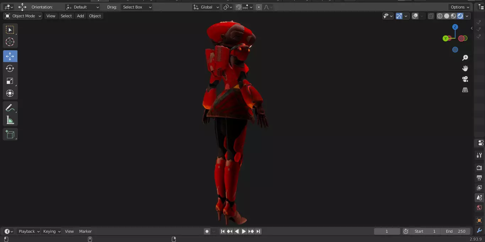The image size is (485, 242).
Task: Open the timeline View menu
Action: [x=69, y=231]
